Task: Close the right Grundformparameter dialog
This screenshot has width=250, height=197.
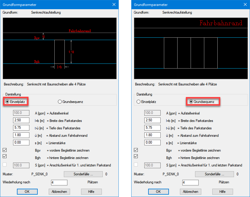Action: 245,4
